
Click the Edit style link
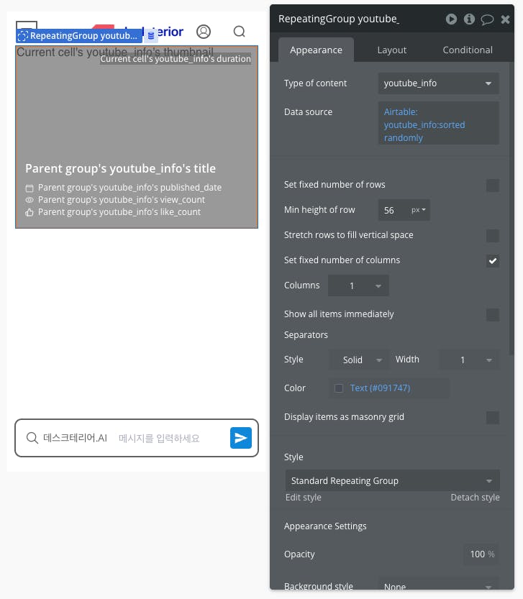tap(303, 498)
